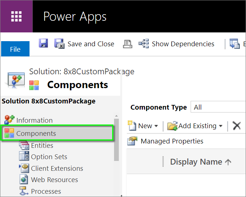Click the tree scrollbar up arrow
This screenshot has height=197, width=246.
pos(116,116)
